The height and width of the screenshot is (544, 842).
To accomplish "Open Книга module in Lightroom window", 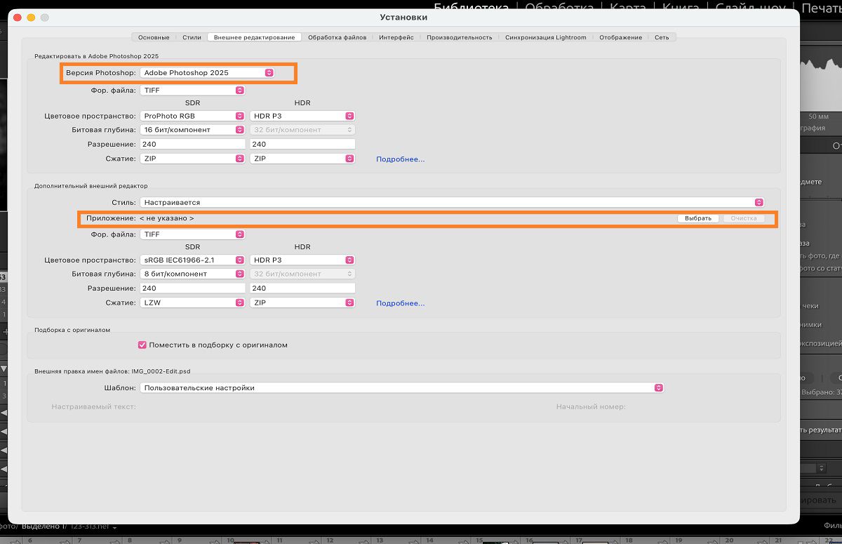I will point(681,7).
